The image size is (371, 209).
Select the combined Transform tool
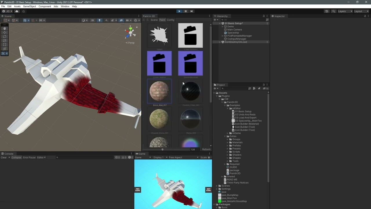[x=4, y=49]
